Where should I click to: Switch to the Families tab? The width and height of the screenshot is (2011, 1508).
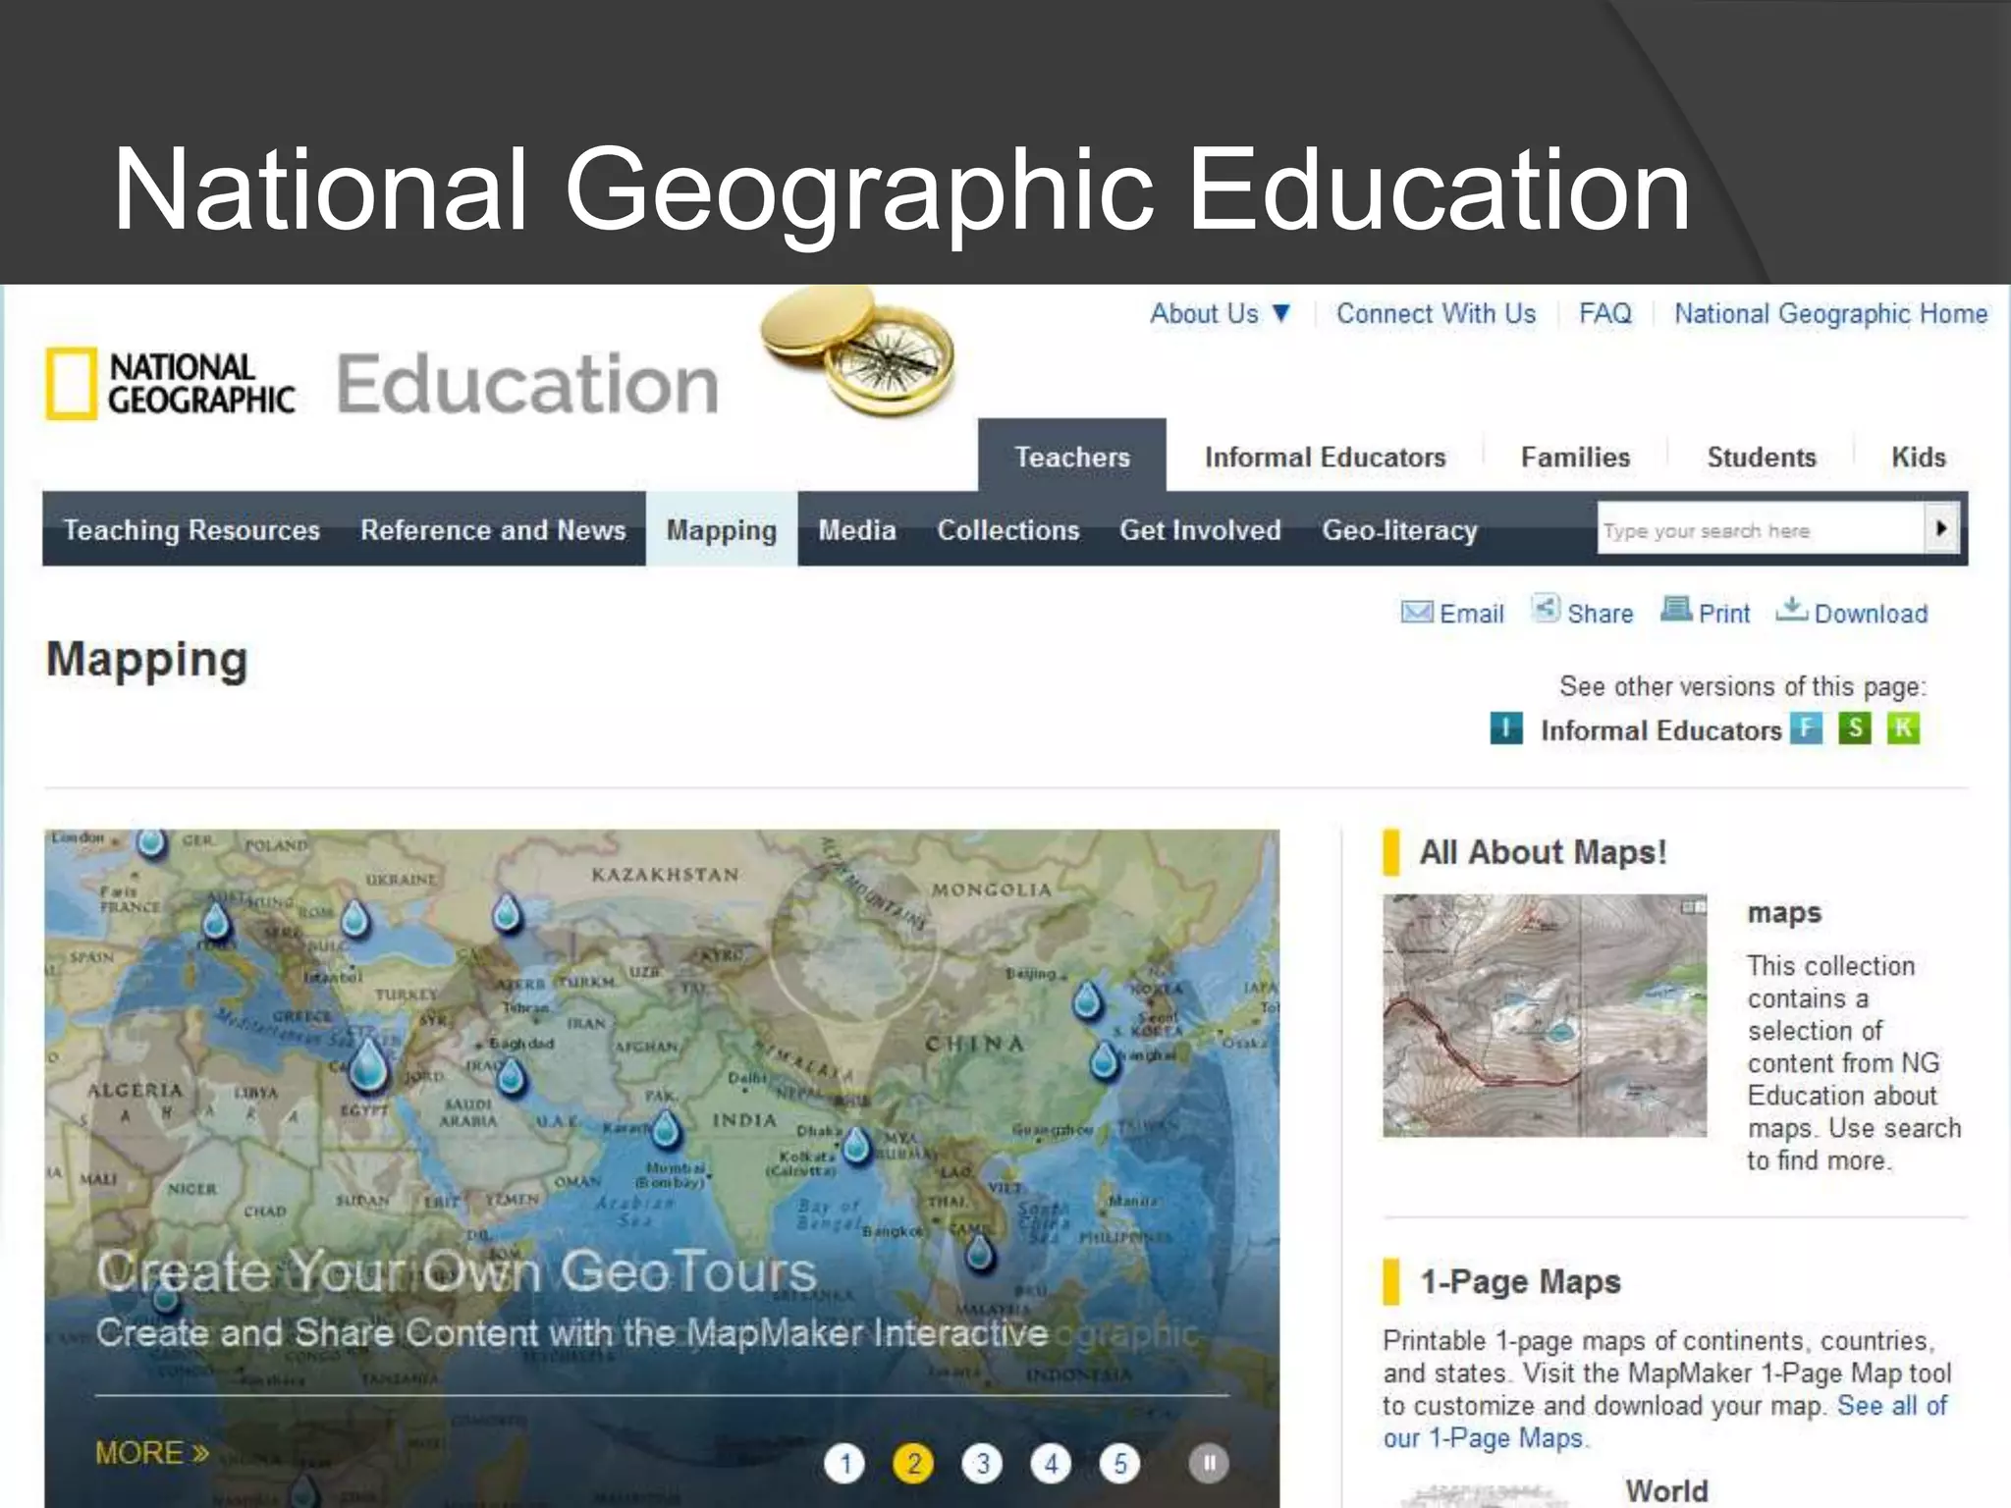pyautogui.click(x=1575, y=458)
